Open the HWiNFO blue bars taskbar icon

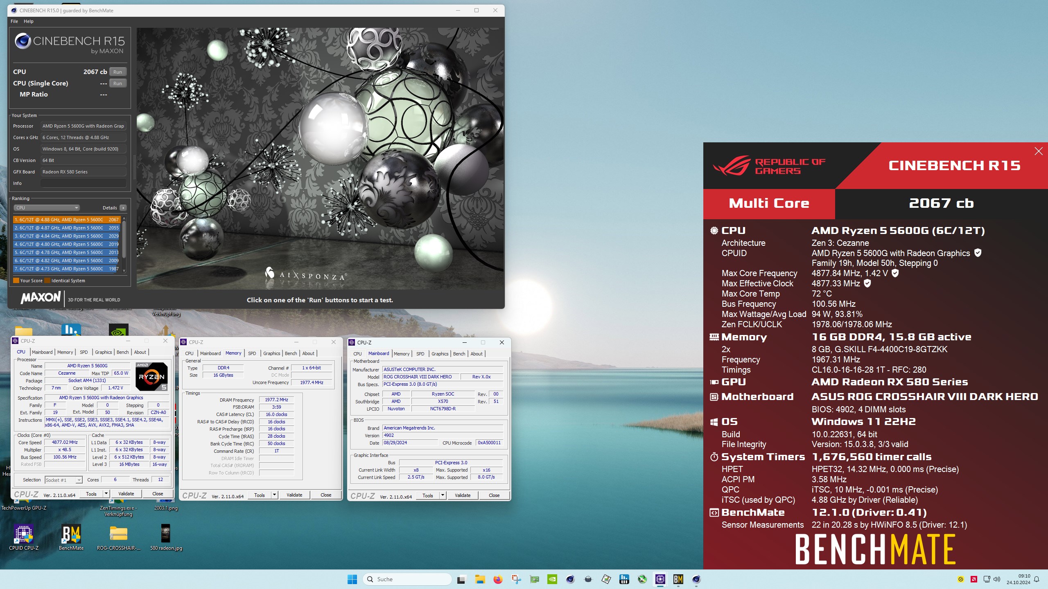pyautogui.click(x=624, y=579)
